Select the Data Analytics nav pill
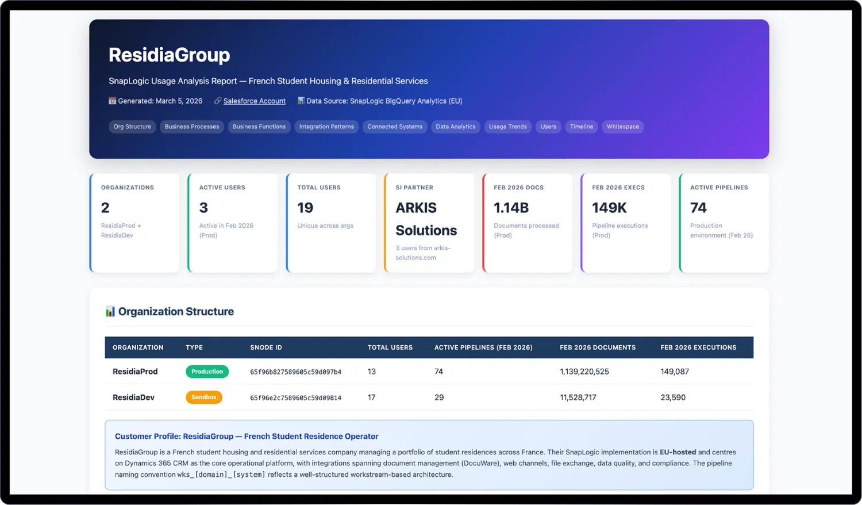Viewport: 862px width, 505px height. 456,127
